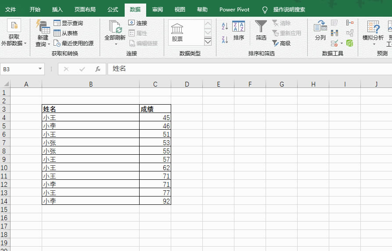392x251 pixels.
Task: Expand the data types gallery more arrow
Action: pos(208,42)
